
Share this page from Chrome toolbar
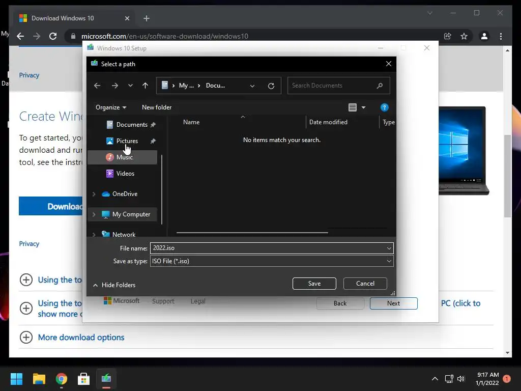pos(448,36)
